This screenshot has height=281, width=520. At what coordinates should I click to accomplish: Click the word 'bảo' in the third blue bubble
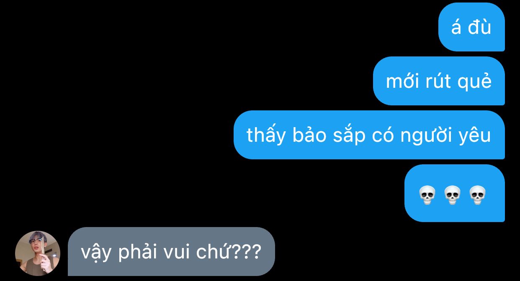point(310,135)
